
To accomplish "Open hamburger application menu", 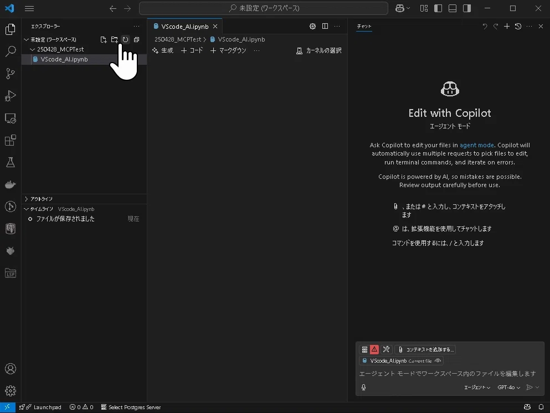I will (29, 8).
